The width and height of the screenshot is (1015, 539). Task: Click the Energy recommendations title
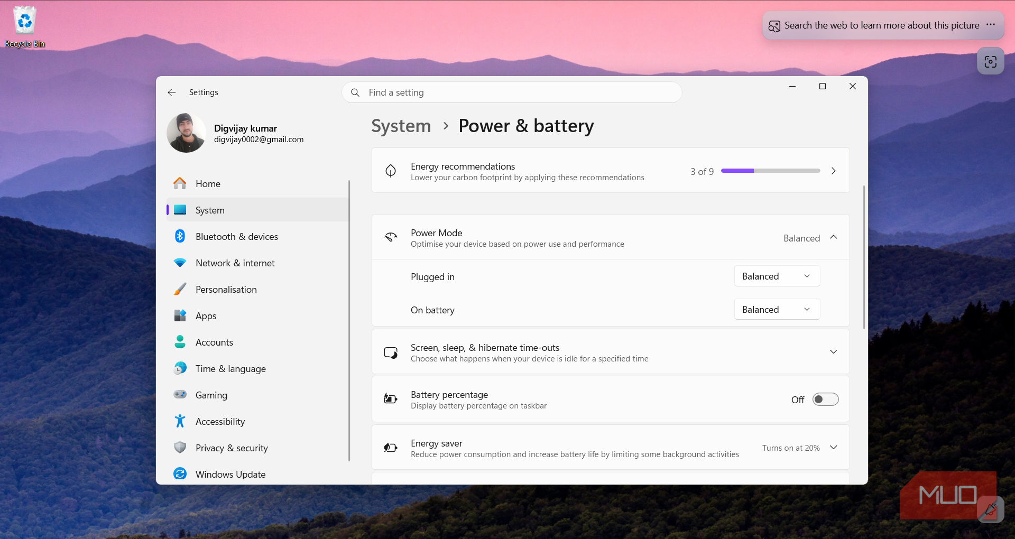tap(463, 166)
